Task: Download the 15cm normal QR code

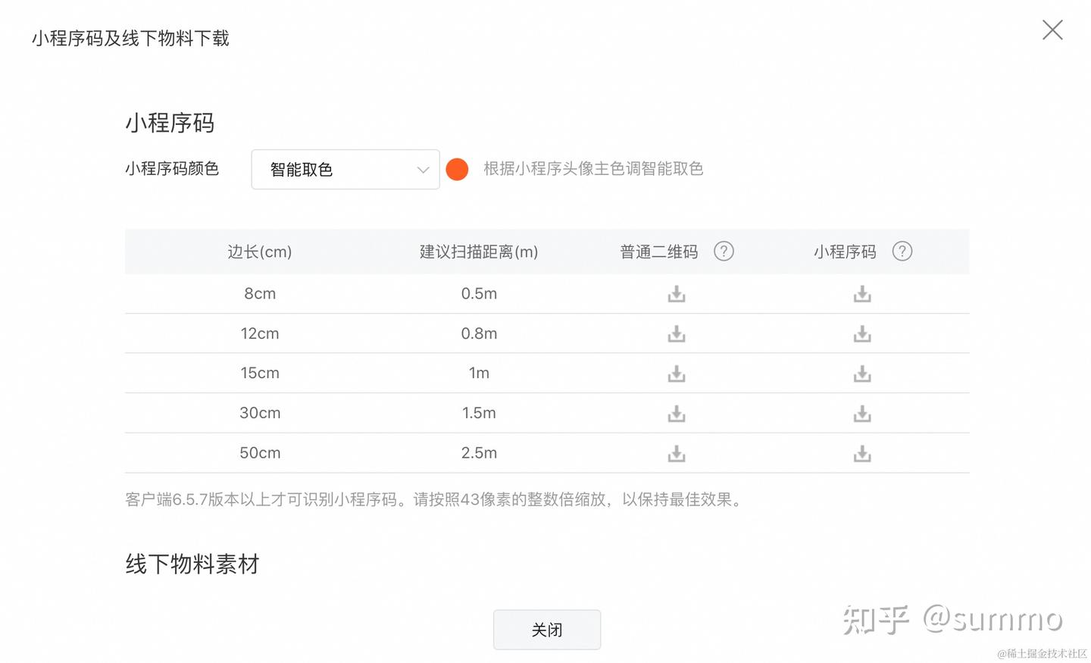Action: coord(677,374)
